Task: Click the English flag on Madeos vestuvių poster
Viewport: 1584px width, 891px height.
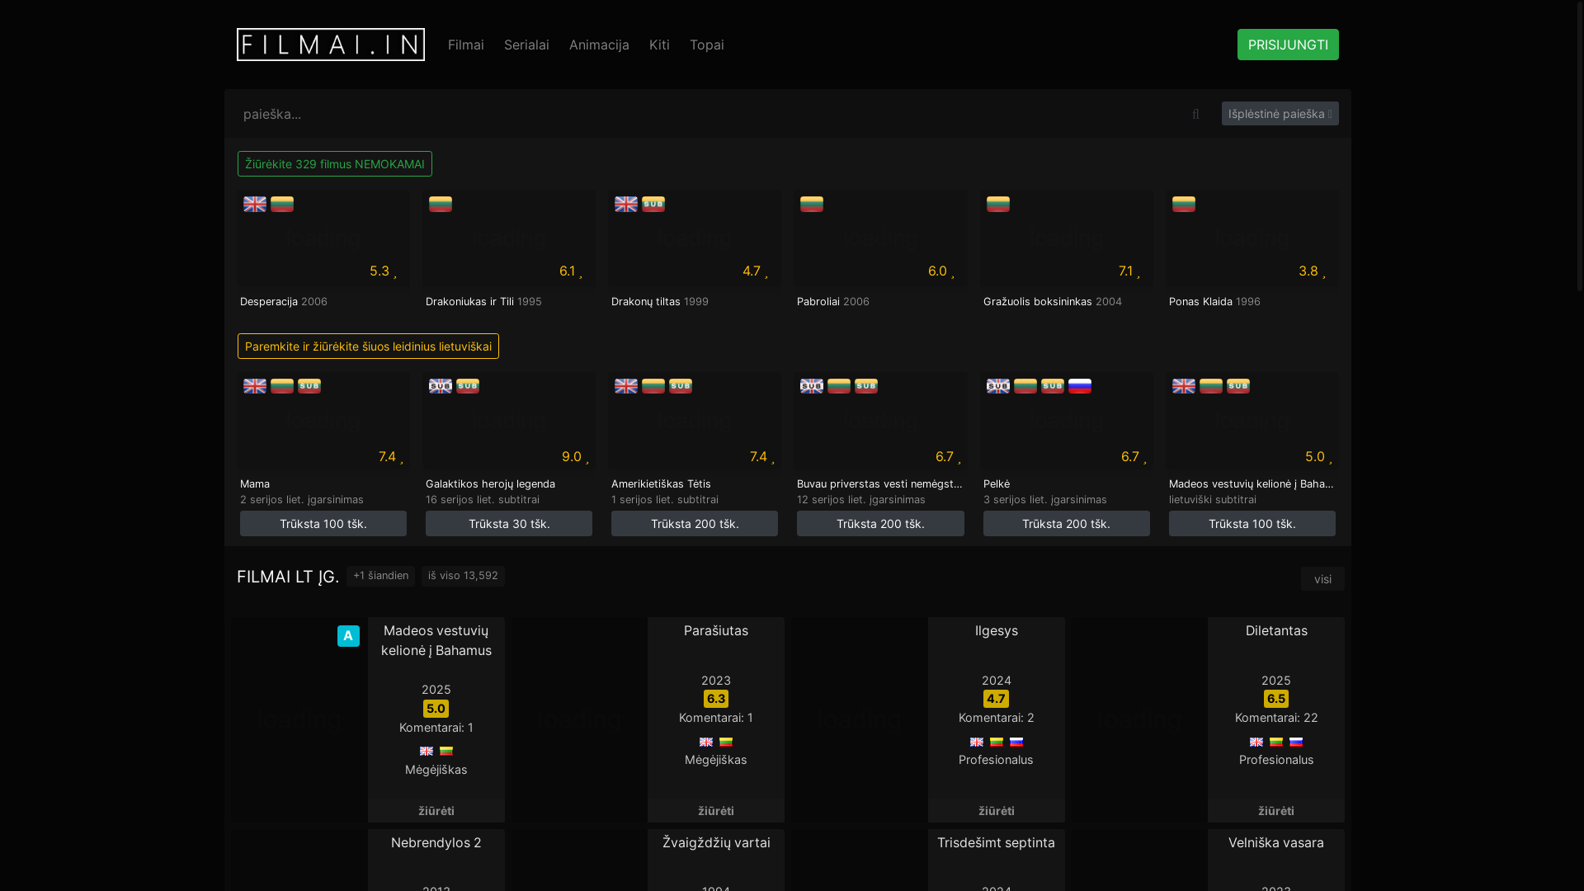Action: (1184, 386)
